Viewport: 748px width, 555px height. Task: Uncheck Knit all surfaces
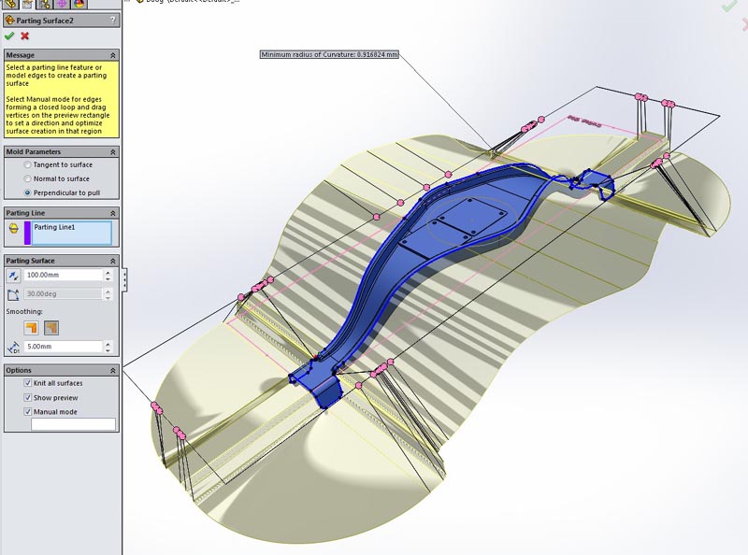click(28, 383)
